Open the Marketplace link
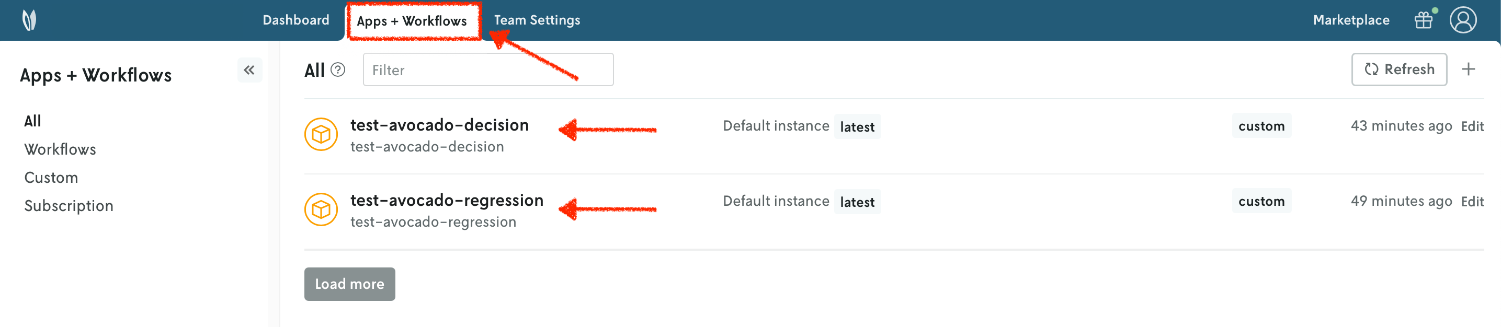This screenshot has height=327, width=1501. [1351, 20]
